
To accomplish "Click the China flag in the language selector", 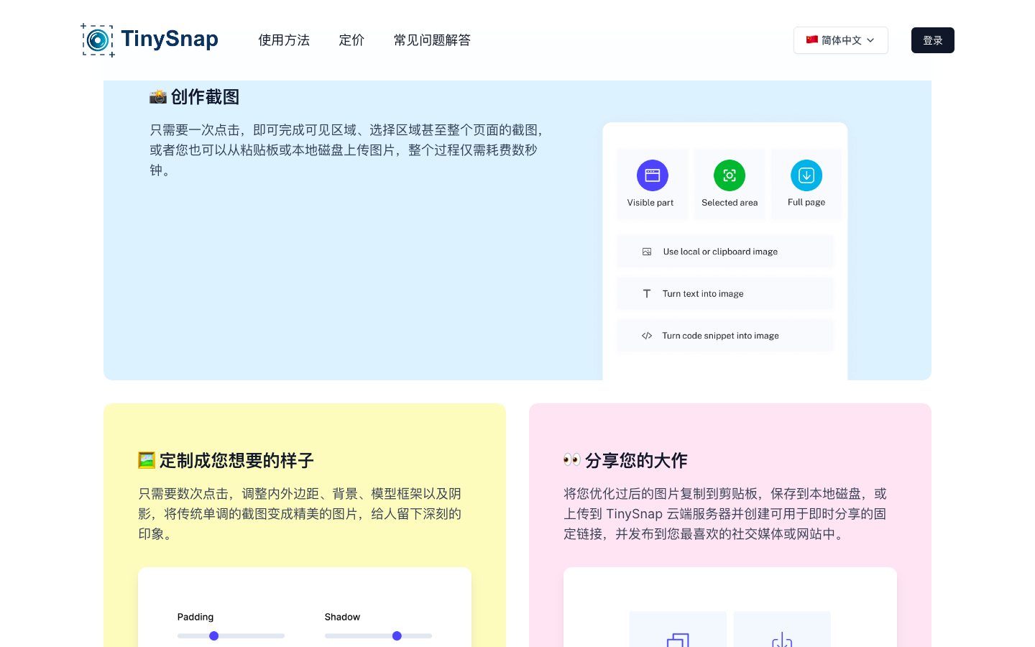I will tap(811, 40).
